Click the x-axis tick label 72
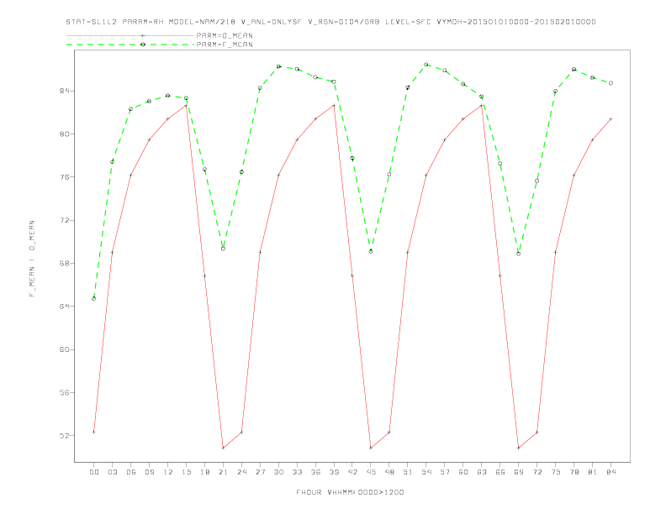This screenshot has height=514, width=666. point(537,472)
